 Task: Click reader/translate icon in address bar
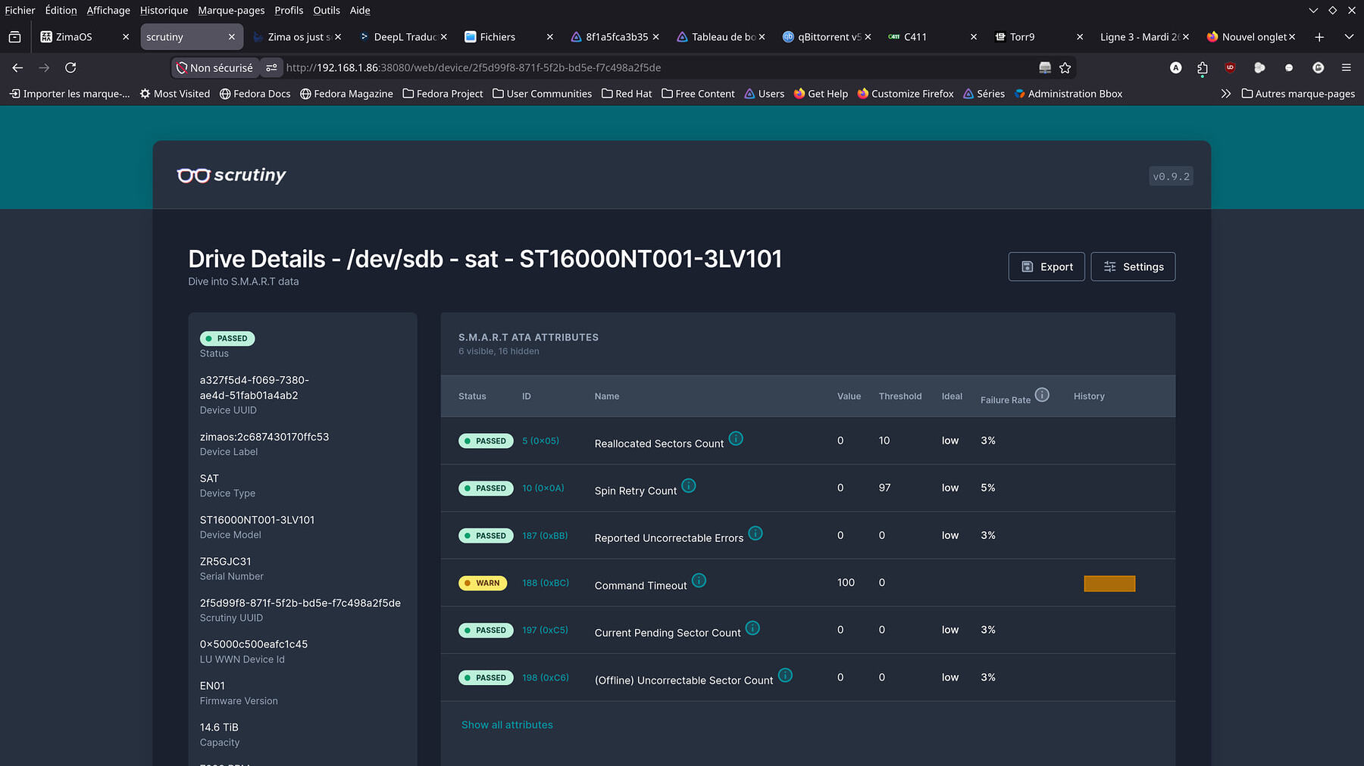[1045, 67]
